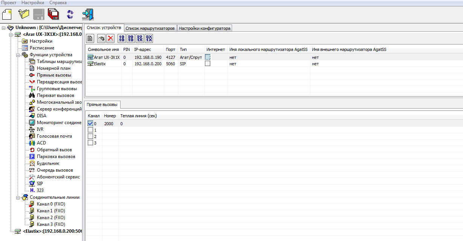This screenshot has height=241, width=463.
Task: Select Канал 2 (FXO) in the tree
Action: click(x=51, y=218)
